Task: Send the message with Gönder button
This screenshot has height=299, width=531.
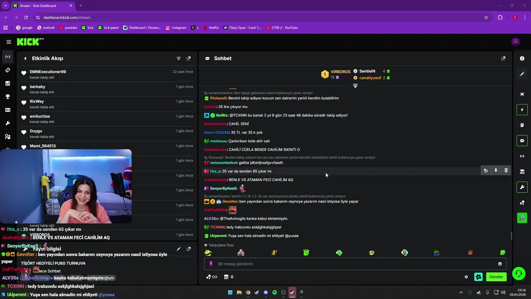Action: pos(496,277)
